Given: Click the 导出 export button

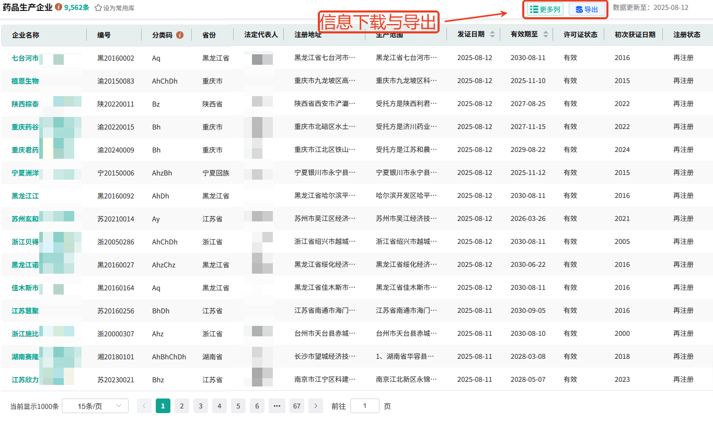Looking at the screenshot, I should [x=586, y=9].
